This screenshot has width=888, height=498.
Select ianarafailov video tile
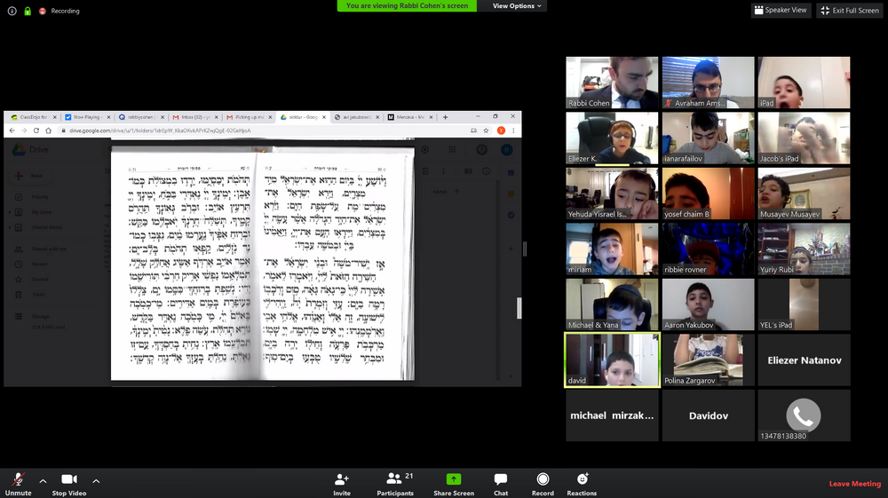pyautogui.click(x=708, y=138)
